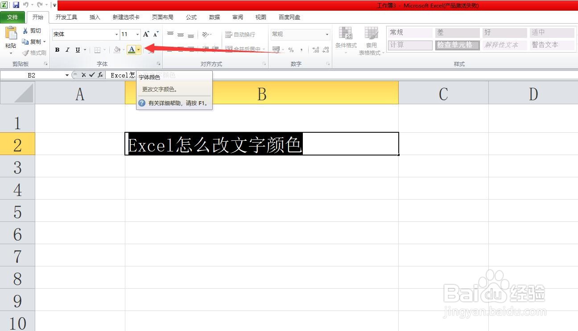Apply underline to the selected text

pyautogui.click(x=77, y=50)
